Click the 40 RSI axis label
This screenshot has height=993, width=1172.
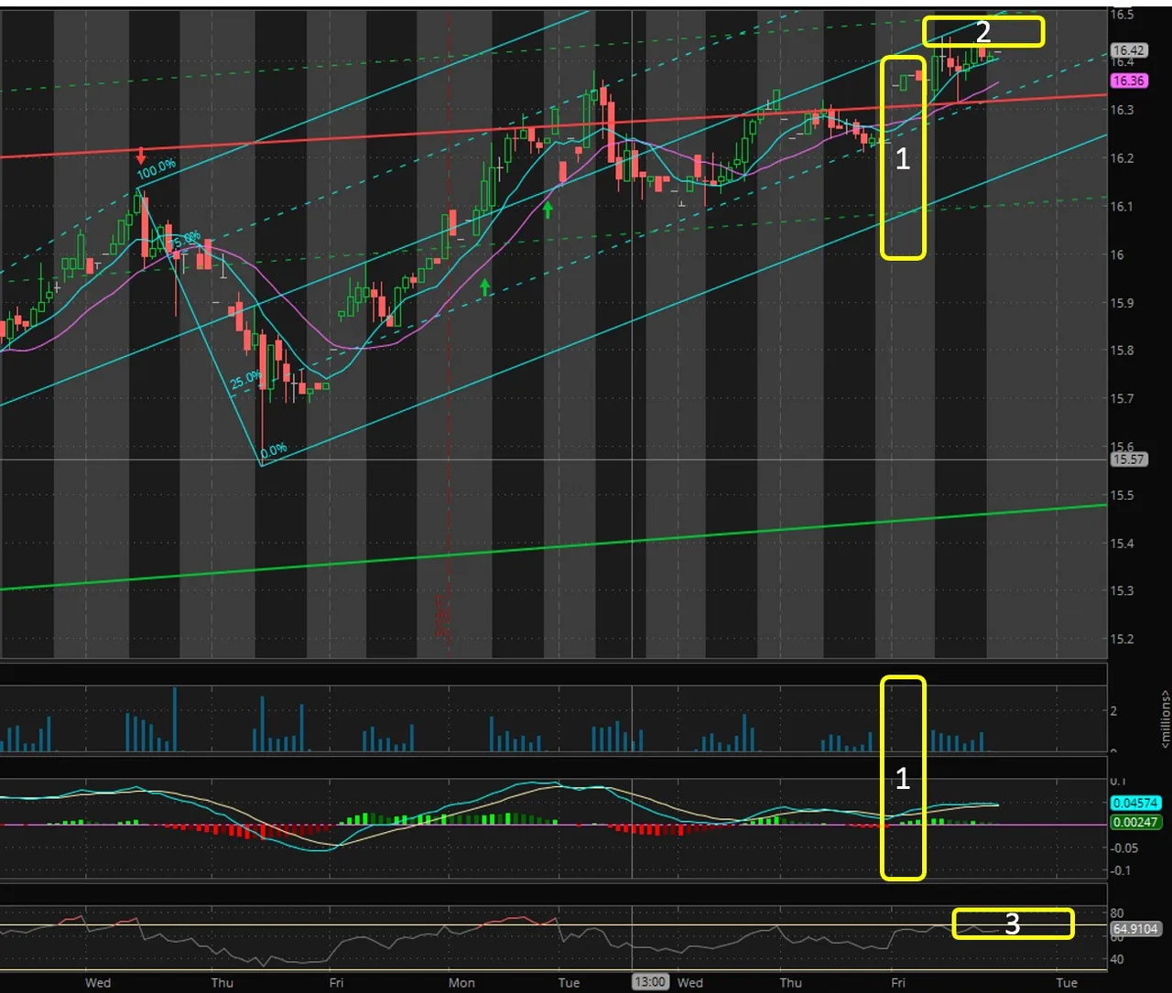1117,960
